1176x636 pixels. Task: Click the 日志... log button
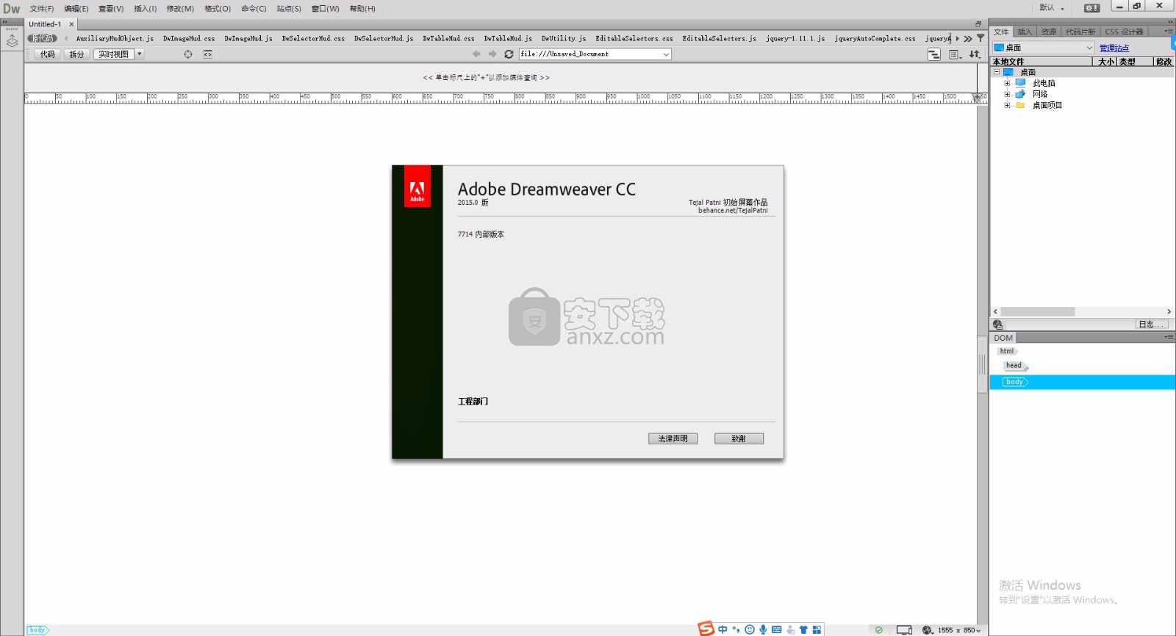click(x=1151, y=325)
